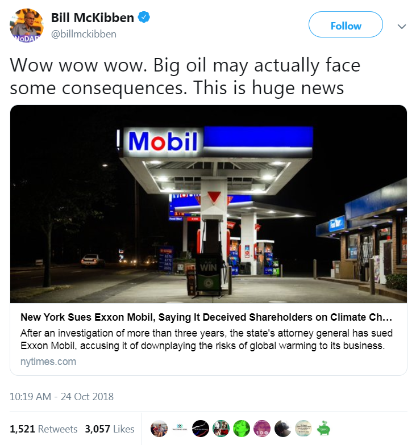Image resolution: width=420 pixels, height=445 pixels.
Task: View the 1,521 Retweets list
Action: pos(44,429)
